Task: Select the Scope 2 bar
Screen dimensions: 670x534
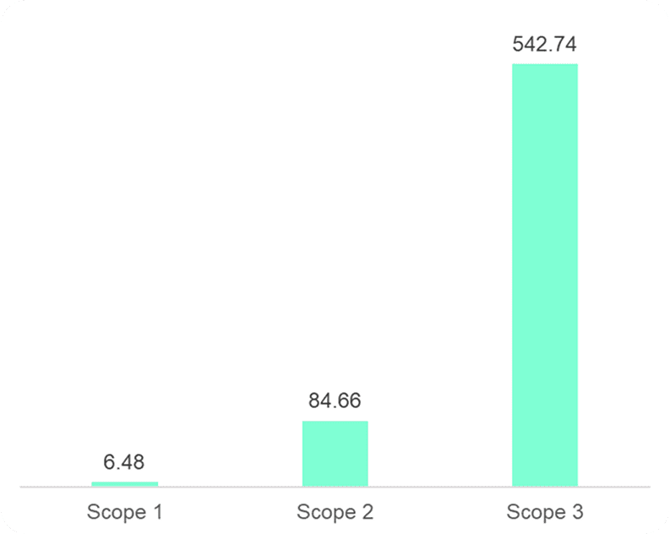Action: click(x=335, y=454)
